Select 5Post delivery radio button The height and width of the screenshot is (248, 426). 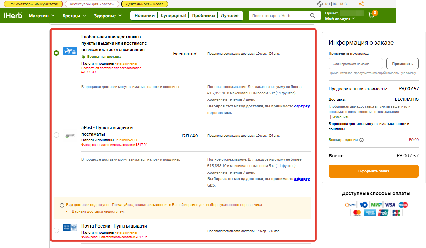click(x=56, y=135)
